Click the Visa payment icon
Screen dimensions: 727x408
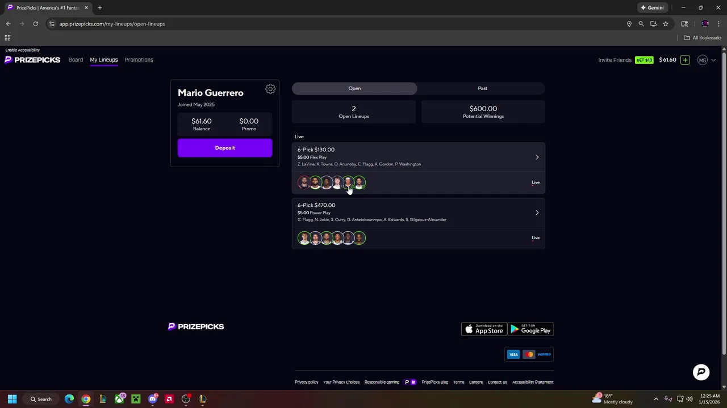point(513,354)
